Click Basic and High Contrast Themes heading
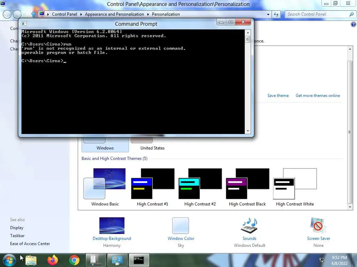The height and width of the screenshot is (267, 357). point(114,159)
